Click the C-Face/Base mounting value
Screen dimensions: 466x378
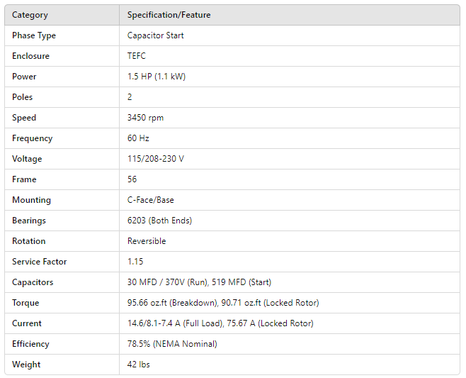click(x=150, y=200)
